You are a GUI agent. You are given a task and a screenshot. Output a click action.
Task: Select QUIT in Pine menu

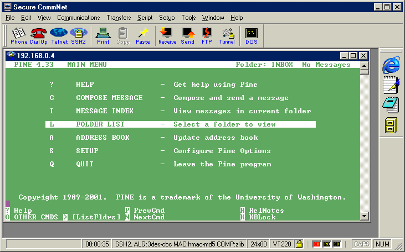click(85, 164)
